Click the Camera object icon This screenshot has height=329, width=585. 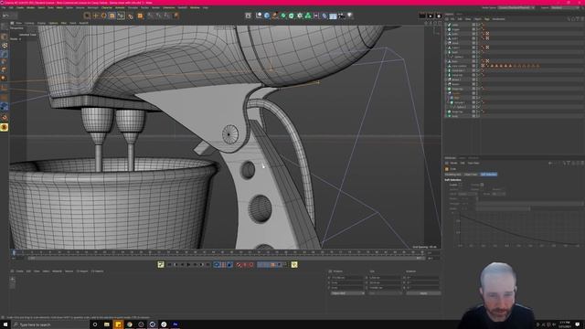click(x=341, y=16)
